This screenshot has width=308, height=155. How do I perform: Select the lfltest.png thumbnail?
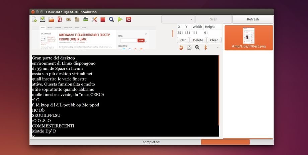pyautogui.click(x=249, y=37)
